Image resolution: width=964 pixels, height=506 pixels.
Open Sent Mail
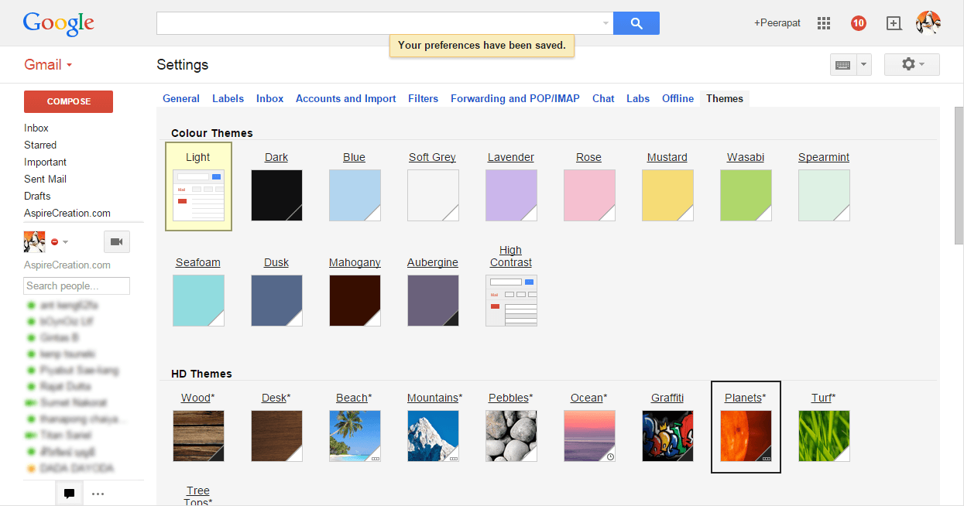46,179
